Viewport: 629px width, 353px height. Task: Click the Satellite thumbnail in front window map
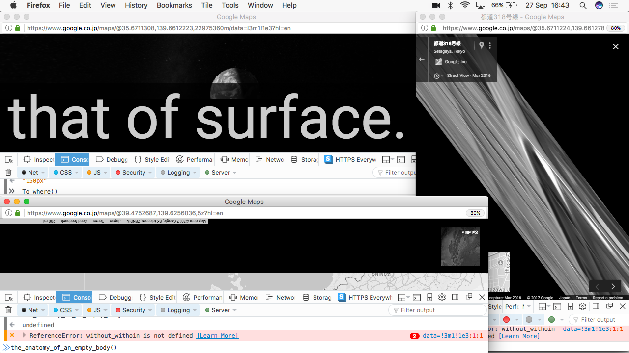460,247
